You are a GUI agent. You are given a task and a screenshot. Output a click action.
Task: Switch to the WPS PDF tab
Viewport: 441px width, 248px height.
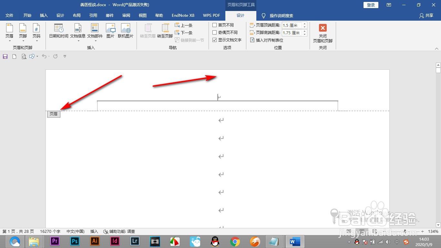(211, 15)
